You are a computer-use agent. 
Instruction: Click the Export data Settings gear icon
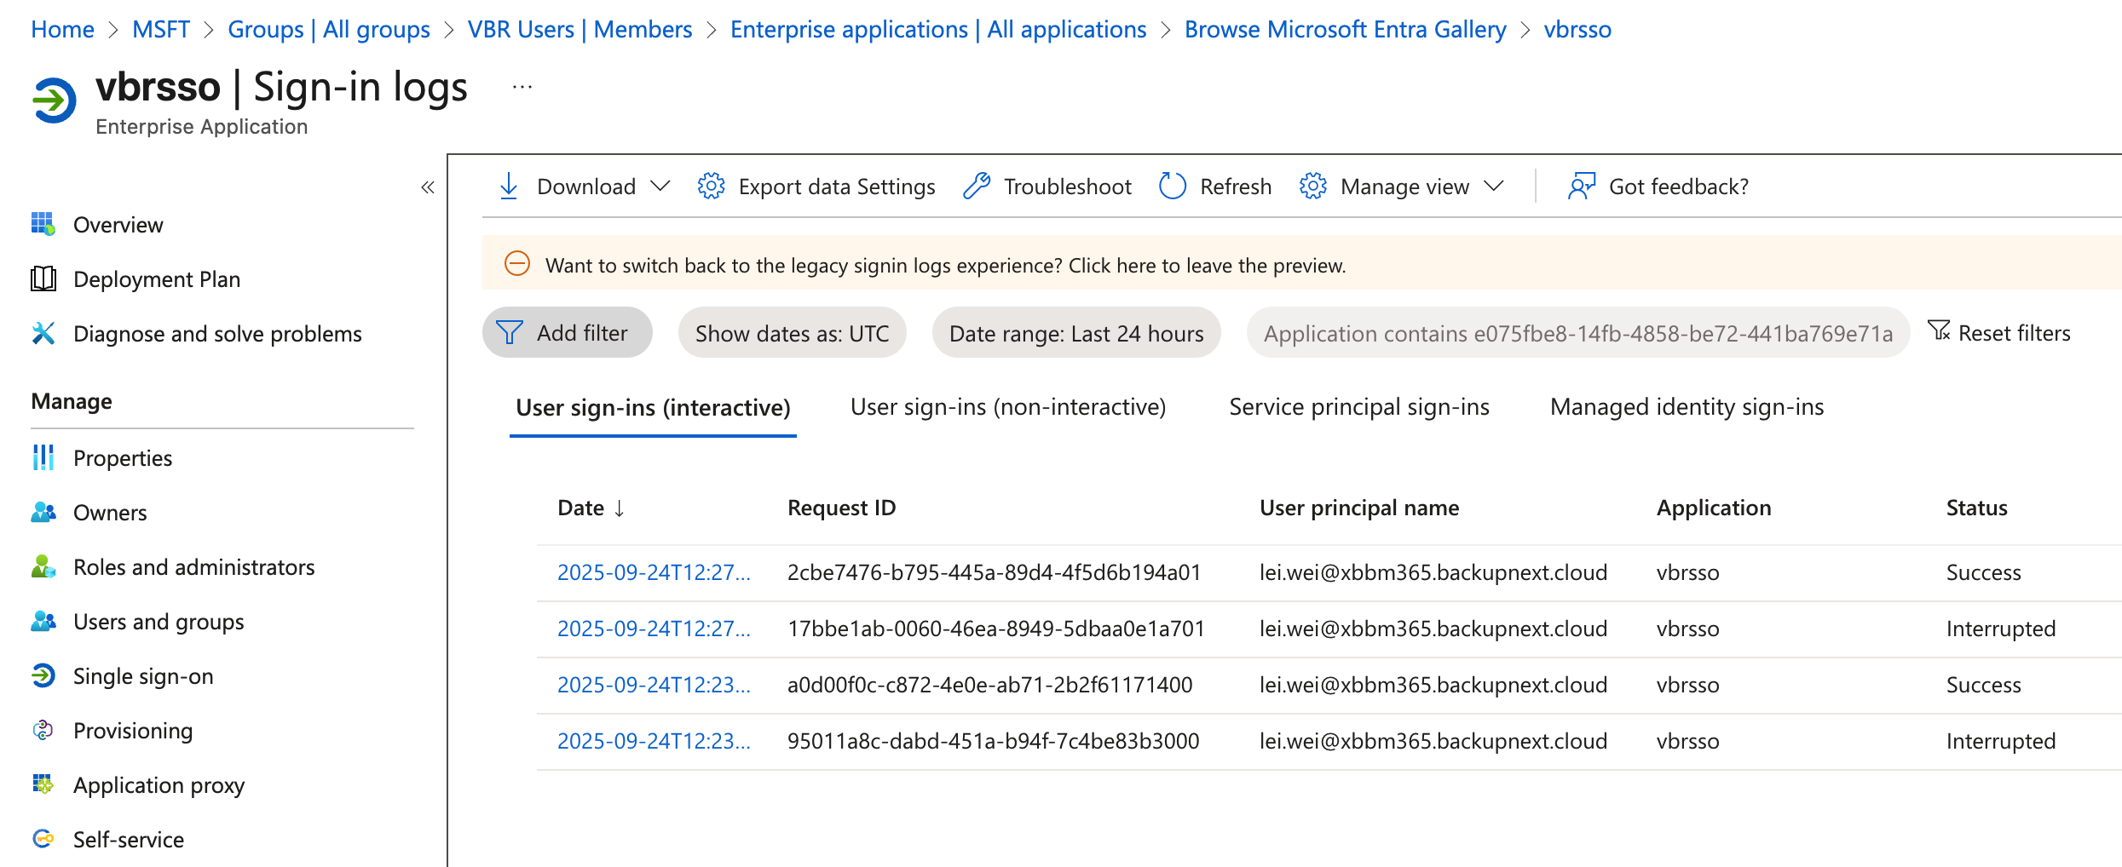click(711, 186)
